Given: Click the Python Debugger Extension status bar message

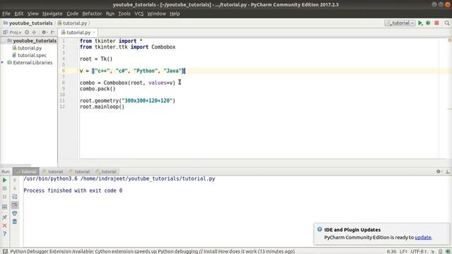Looking at the screenshot, I should [x=153, y=251].
